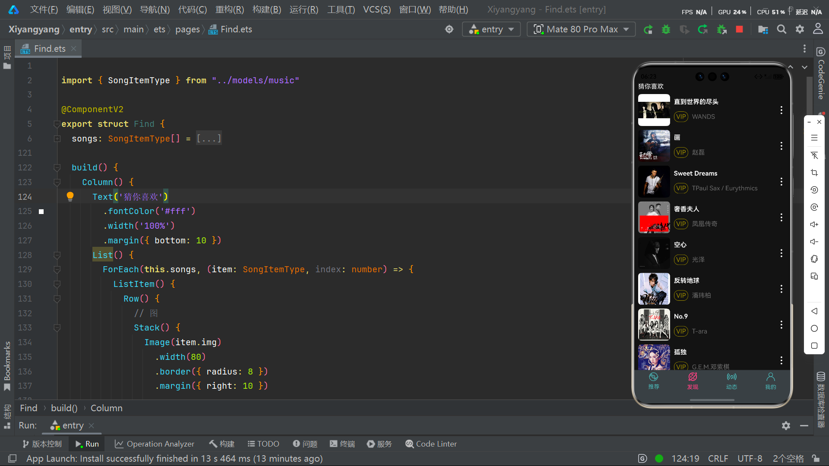Click the emulator volume up icon
The width and height of the screenshot is (829, 466).
click(814, 224)
